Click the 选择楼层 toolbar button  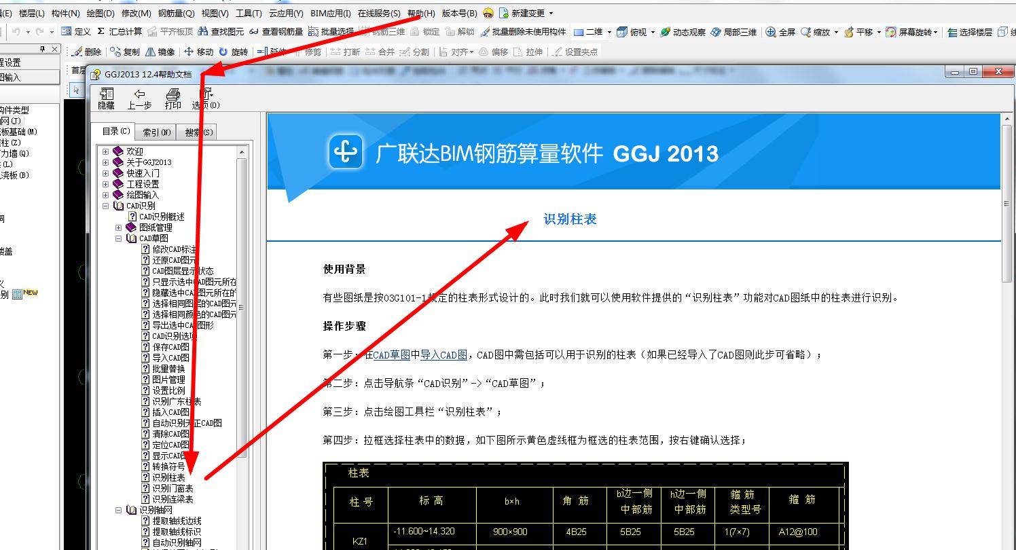click(970, 32)
